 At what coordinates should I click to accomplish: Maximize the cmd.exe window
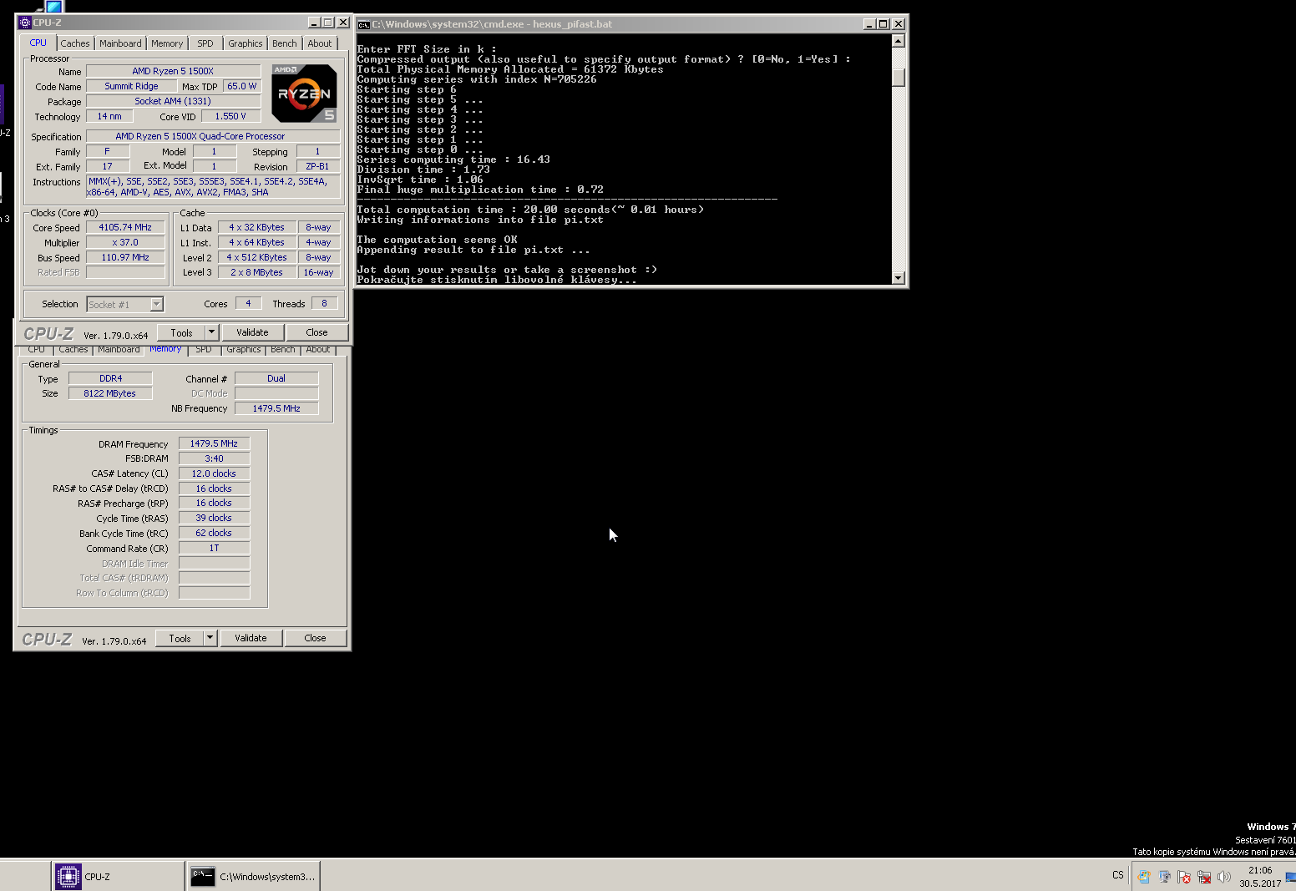pyautogui.click(x=883, y=24)
